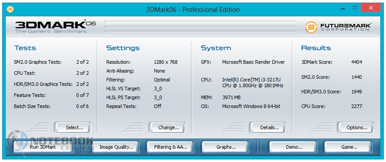Minimize the 3DMark06 window
The height and width of the screenshot is (162, 386).
coord(343,9)
